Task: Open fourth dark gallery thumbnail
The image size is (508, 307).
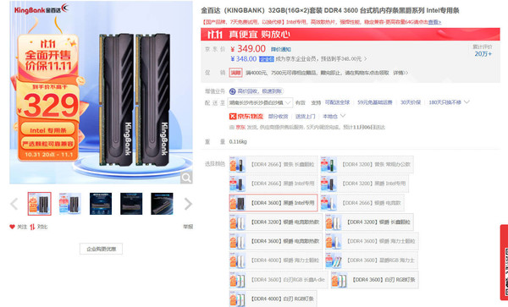Action: tap(131, 204)
